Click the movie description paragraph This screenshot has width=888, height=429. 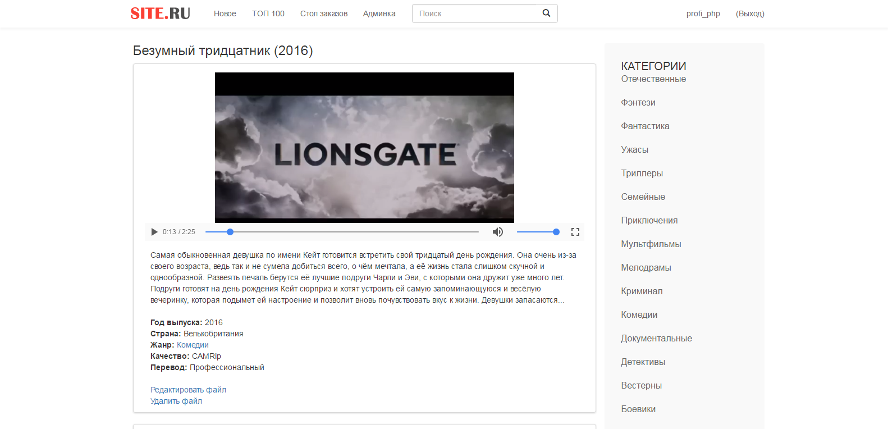[x=364, y=277]
